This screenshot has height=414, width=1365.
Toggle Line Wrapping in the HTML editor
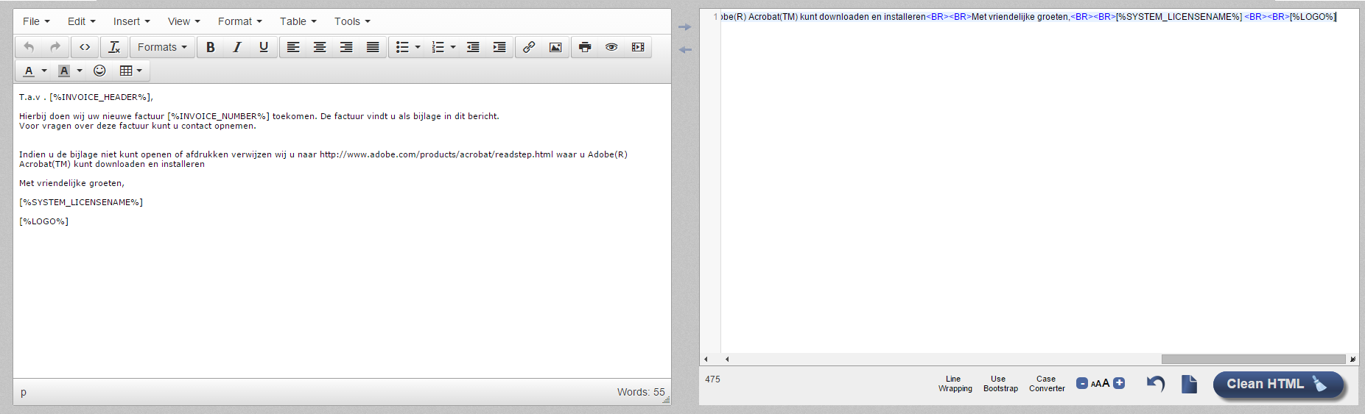pos(955,384)
